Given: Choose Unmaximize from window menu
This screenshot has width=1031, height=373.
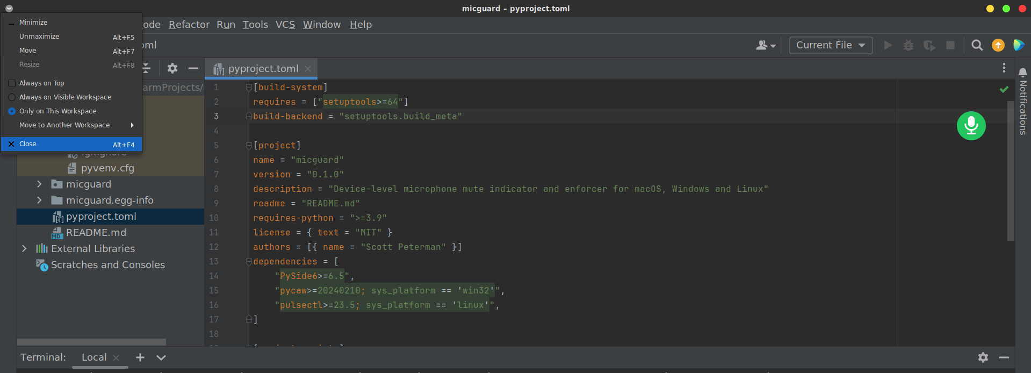Looking at the screenshot, I should [71, 37].
